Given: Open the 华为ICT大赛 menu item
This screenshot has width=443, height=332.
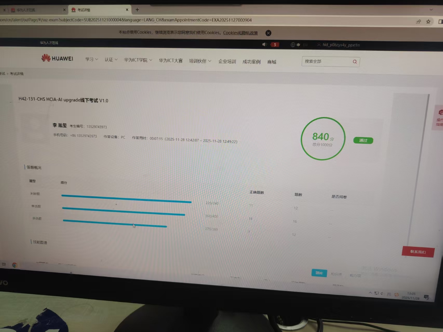Looking at the screenshot, I should coord(171,61).
